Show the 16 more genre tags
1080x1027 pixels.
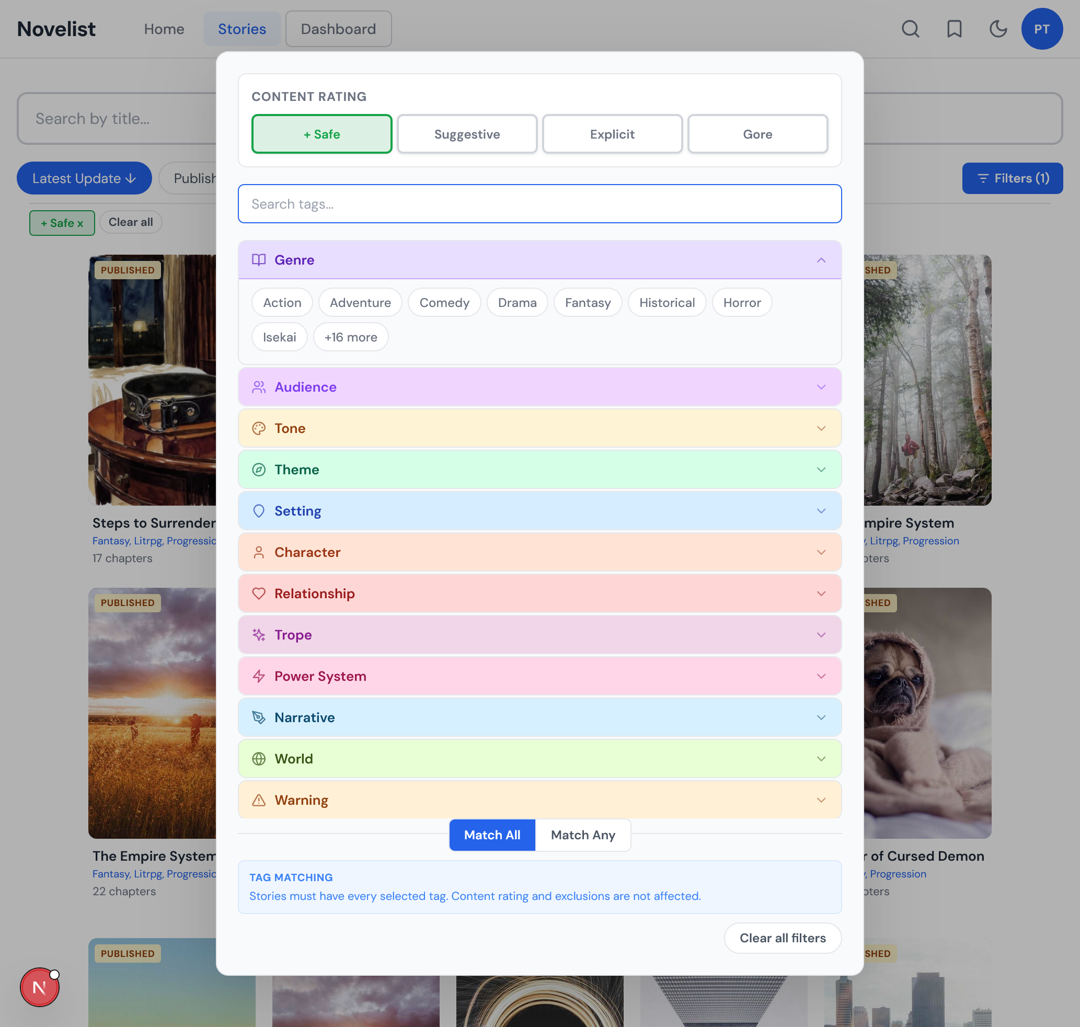350,337
